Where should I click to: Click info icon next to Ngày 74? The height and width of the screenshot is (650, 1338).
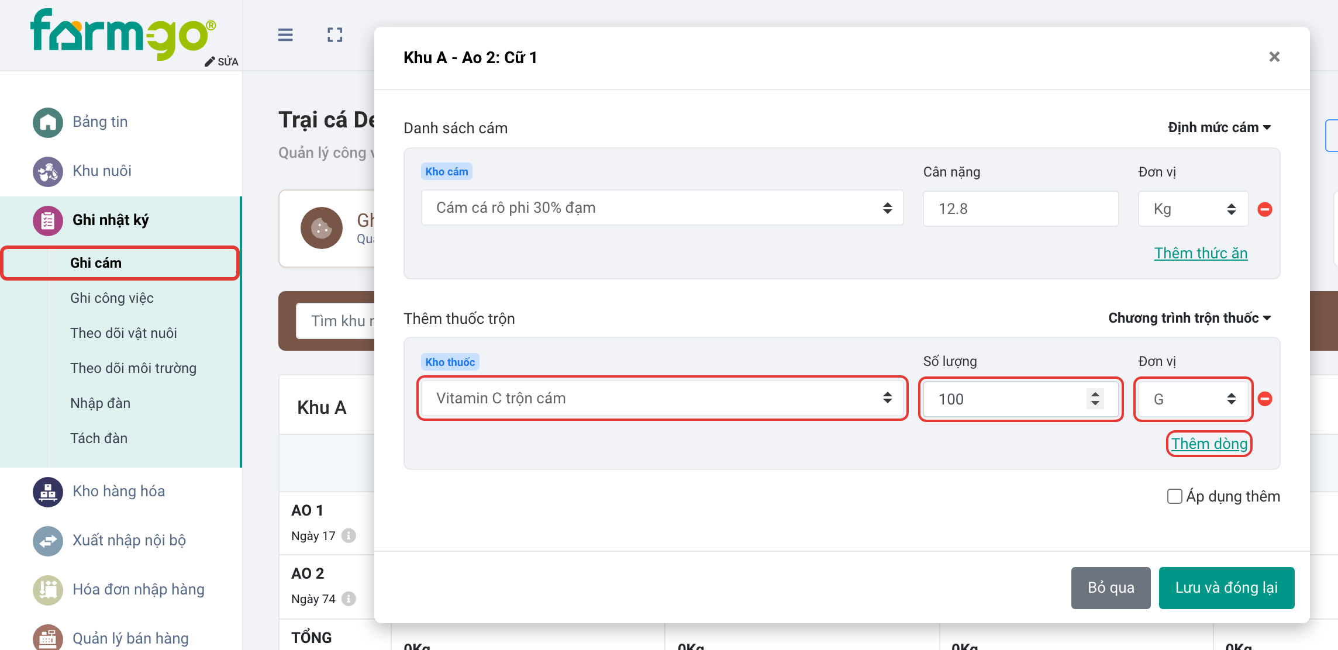[349, 599]
